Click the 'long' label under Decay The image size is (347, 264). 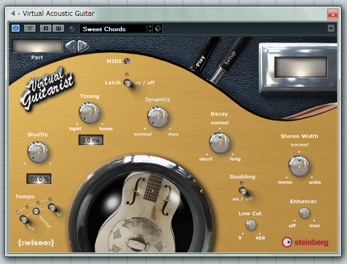pos(235,159)
